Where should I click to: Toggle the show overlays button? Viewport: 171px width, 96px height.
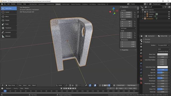[95, 85]
